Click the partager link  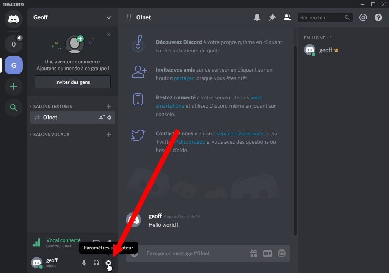tap(184, 78)
